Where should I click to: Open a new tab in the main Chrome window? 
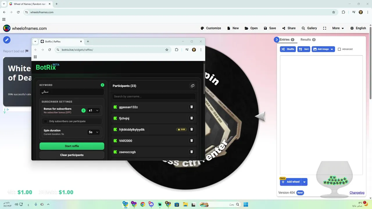[56, 4]
